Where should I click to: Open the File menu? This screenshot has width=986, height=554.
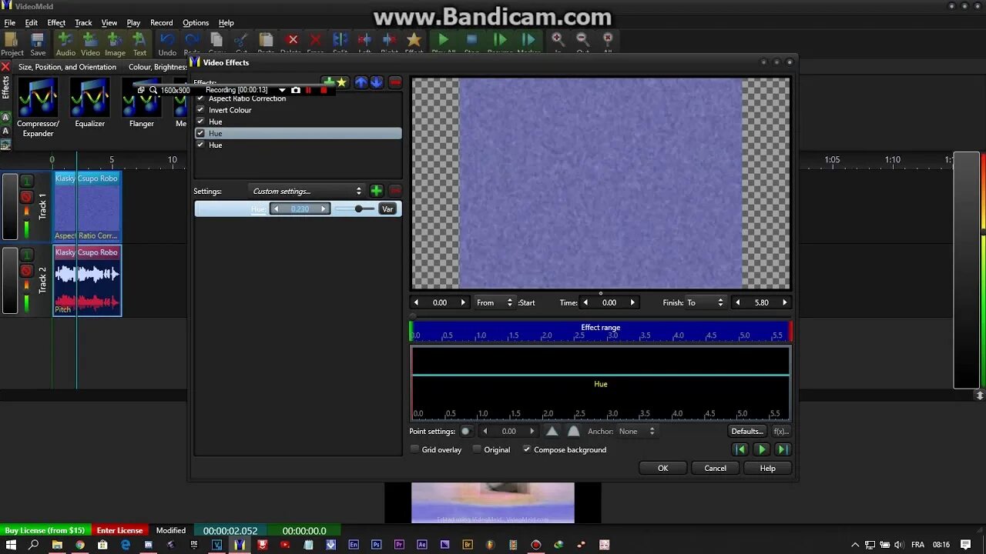9,22
